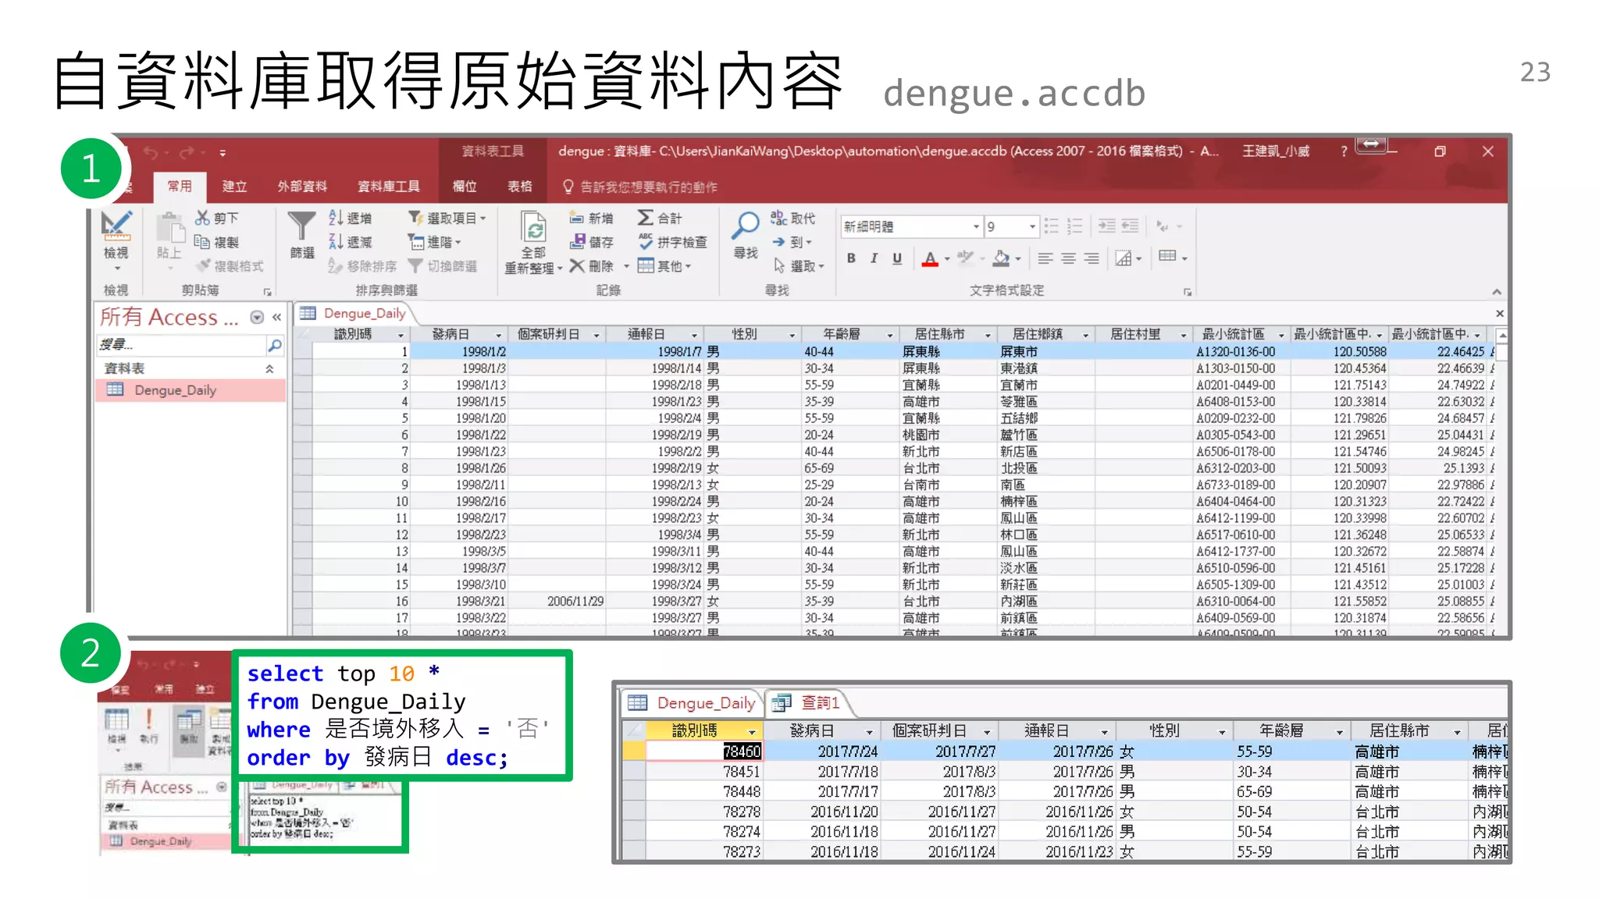
Task: Click the bulleted list icon
Action: click(x=1052, y=226)
